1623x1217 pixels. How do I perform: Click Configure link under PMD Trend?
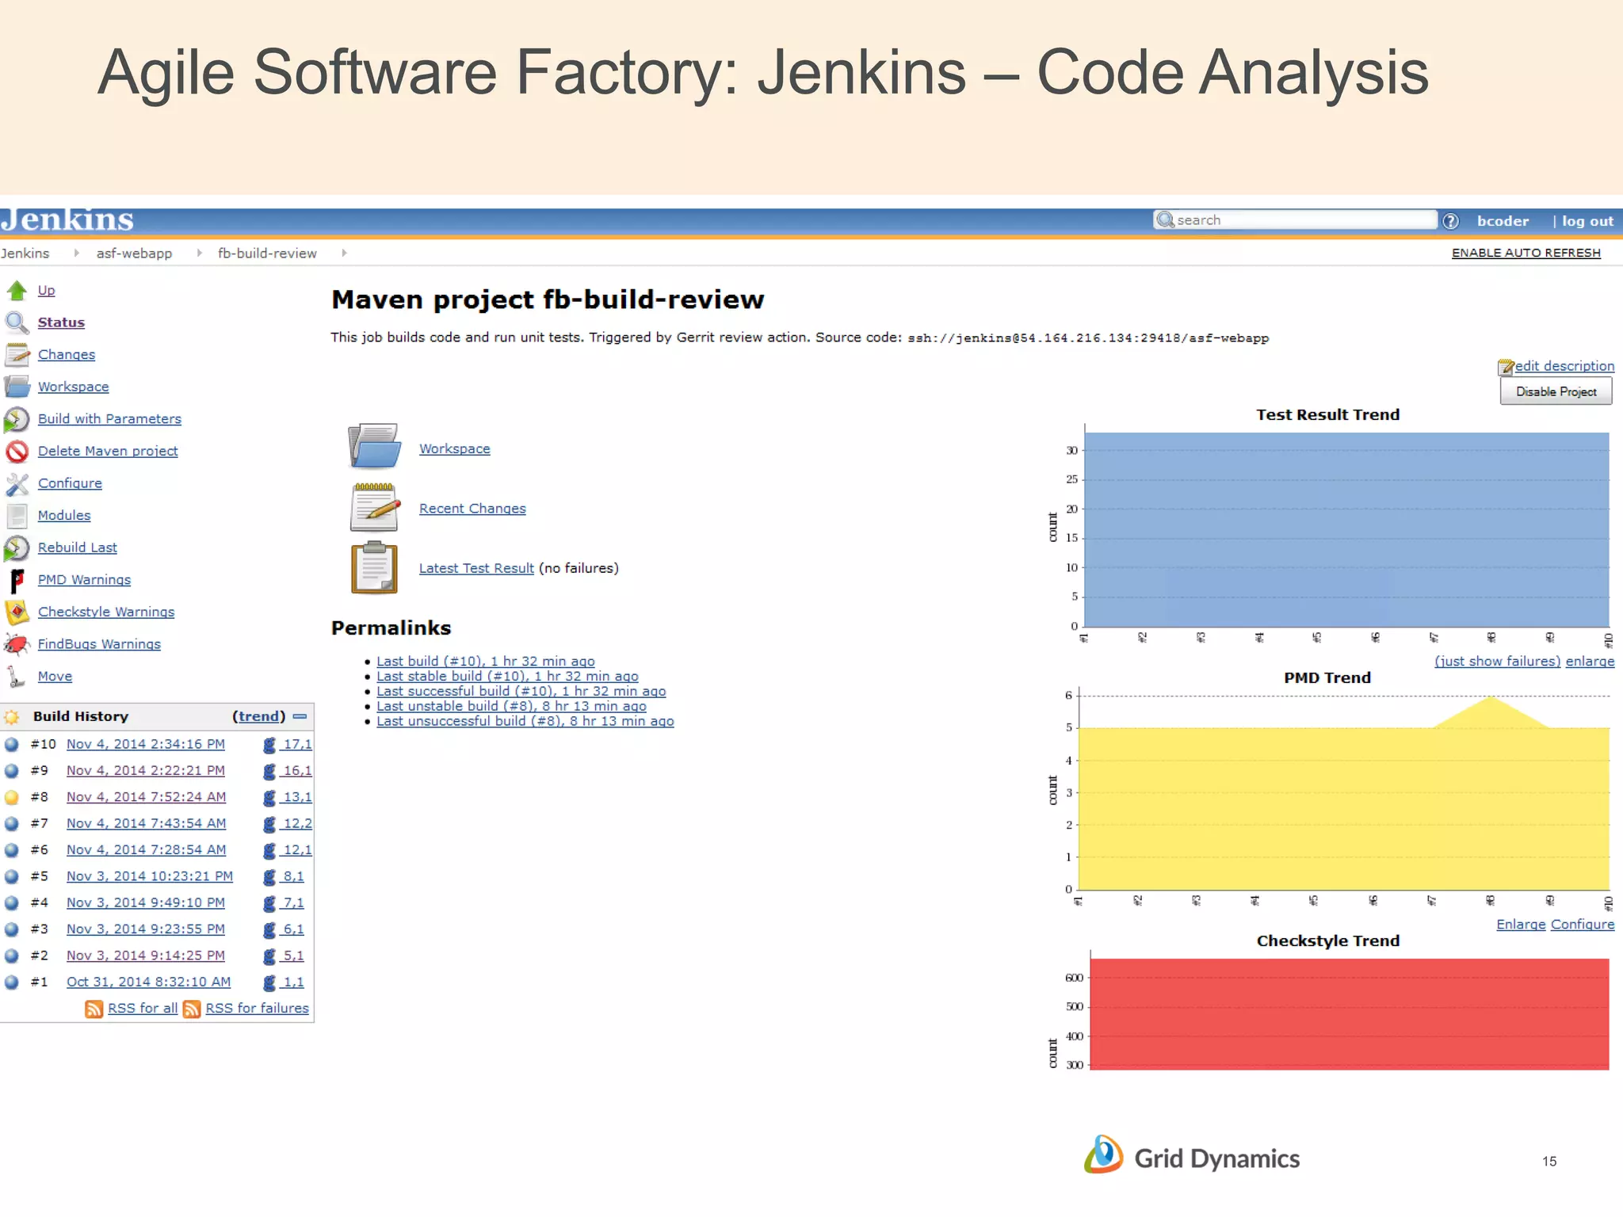pyautogui.click(x=1583, y=925)
